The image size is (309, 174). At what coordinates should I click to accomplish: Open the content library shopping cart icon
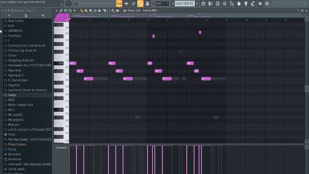(x=267, y=3)
